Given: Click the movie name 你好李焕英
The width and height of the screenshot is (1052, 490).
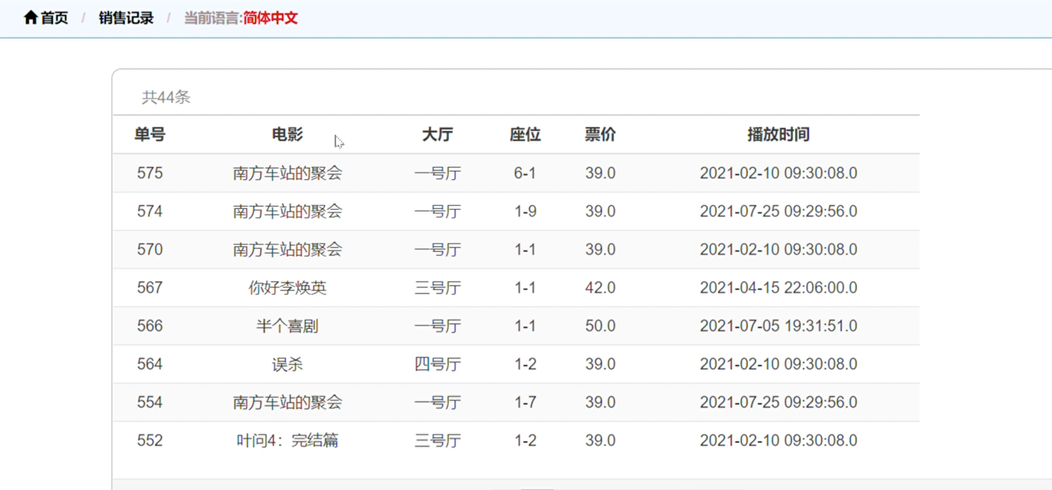Looking at the screenshot, I should 288,288.
